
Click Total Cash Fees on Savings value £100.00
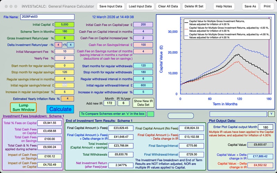click(50, 139)
